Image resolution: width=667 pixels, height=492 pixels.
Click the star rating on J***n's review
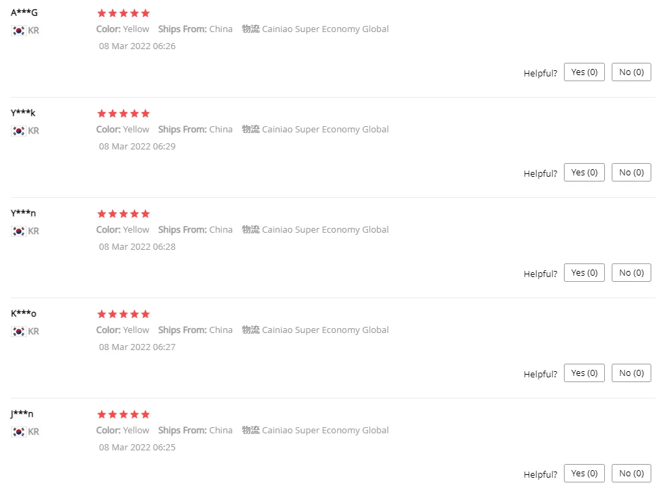click(x=124, y=415)
